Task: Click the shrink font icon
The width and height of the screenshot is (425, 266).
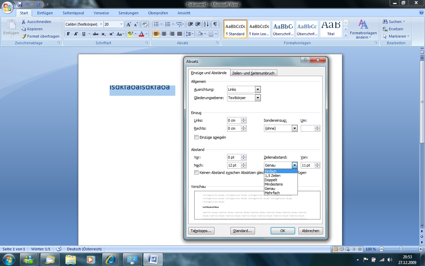Action: (x=136, y=24)
